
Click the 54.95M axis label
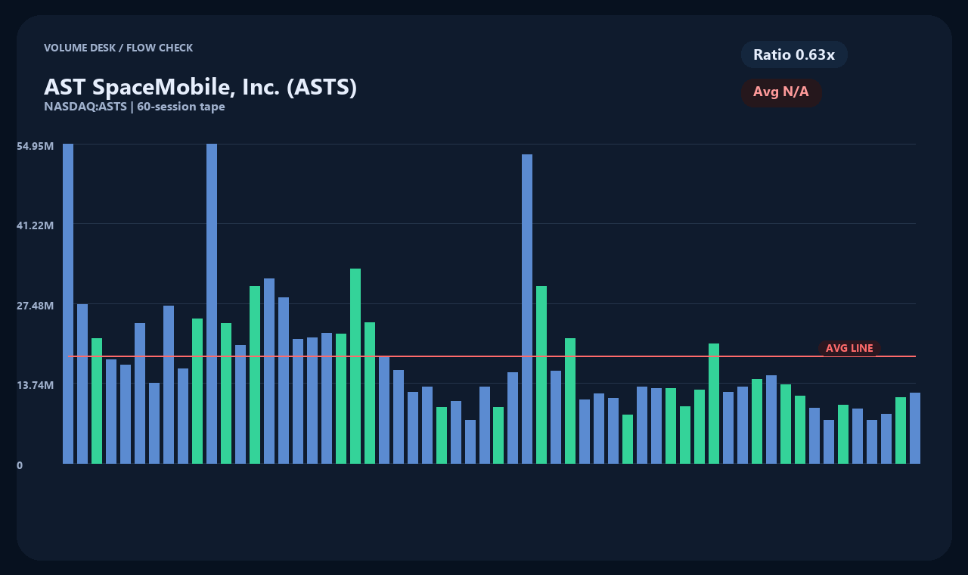[36, 145]
